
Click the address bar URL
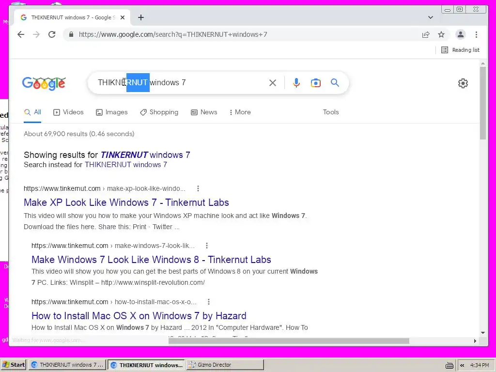173,34
